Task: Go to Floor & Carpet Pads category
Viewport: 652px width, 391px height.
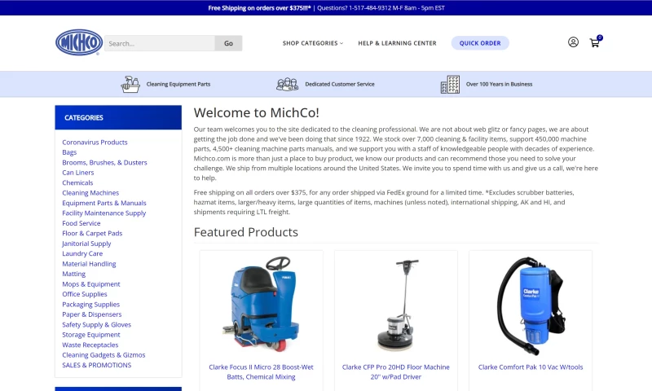Action: (92, 233)
